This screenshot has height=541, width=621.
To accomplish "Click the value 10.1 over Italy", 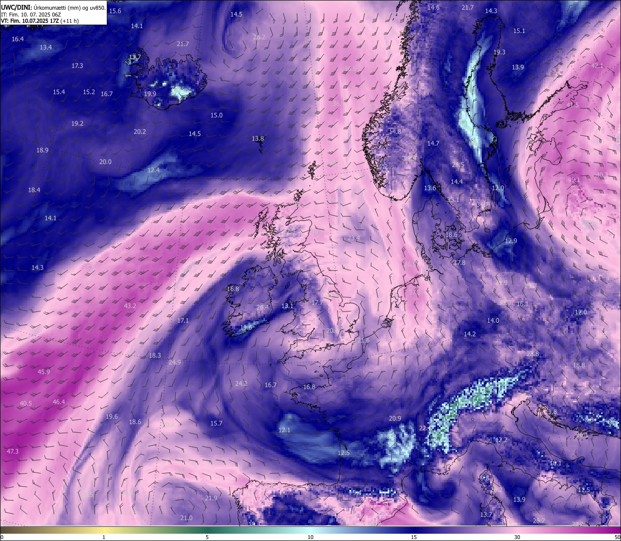I will [556, 463].
